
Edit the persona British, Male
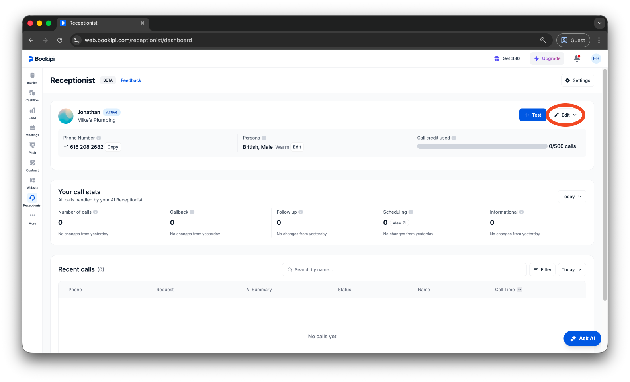coord(297,147)
